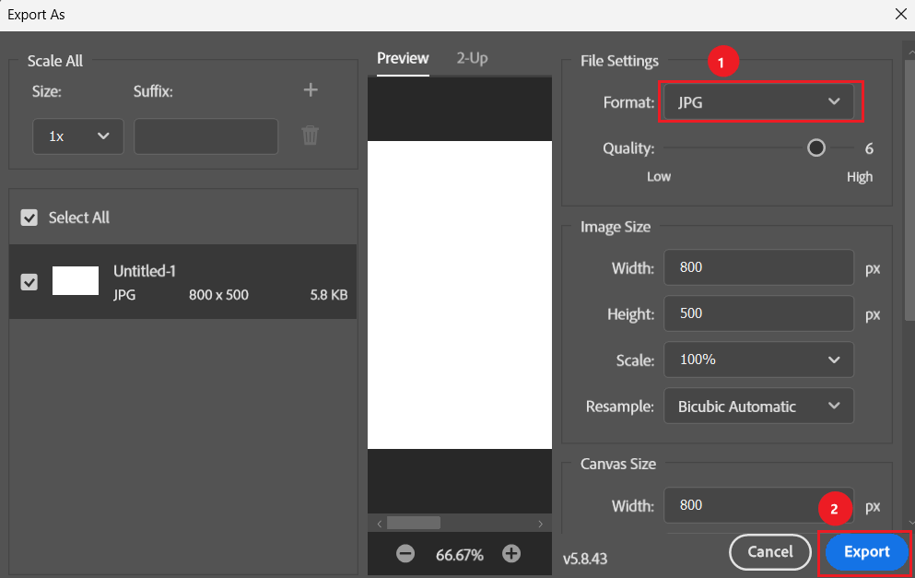The height and width of the screenshot is (578, 915).
Task: Switch to the 2-Up tab
Action: point(472,58)
